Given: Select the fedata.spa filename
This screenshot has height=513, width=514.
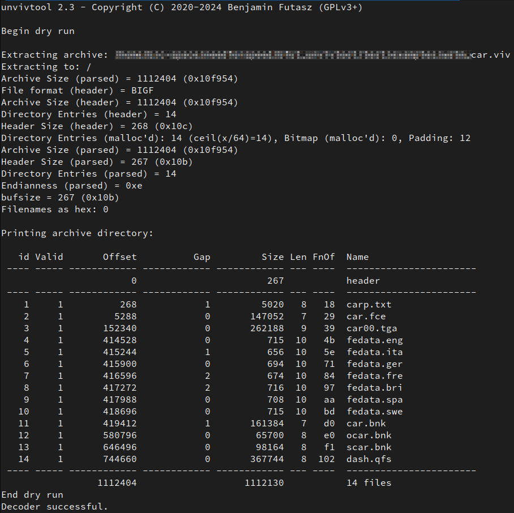Looking at the screenshot, I should click(374, 400).
